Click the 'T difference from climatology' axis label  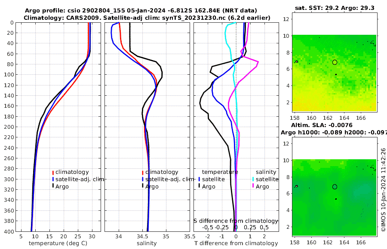[x=236, y=243]
